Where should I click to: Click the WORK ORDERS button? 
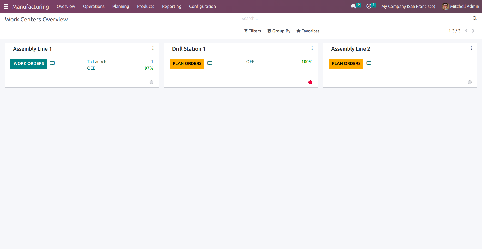[28, 63]
